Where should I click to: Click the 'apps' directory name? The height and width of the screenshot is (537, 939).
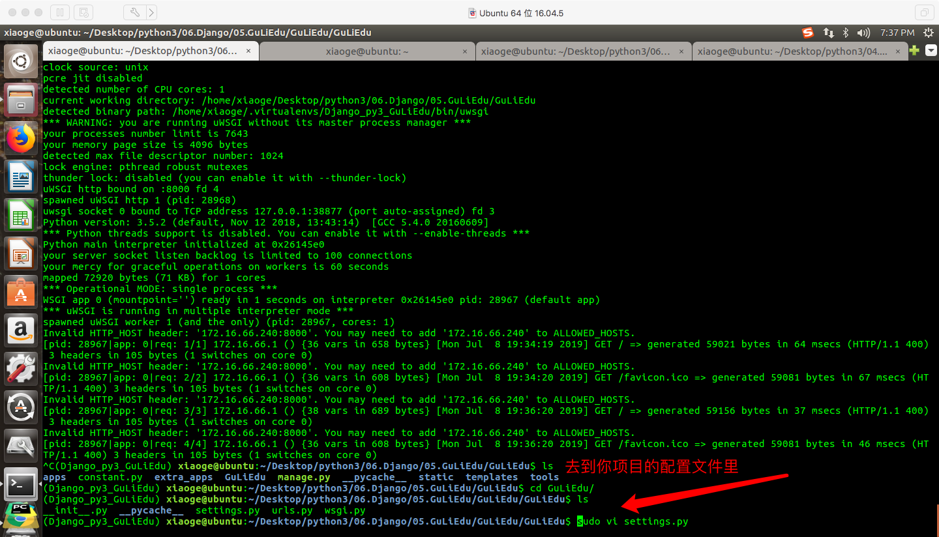tap(55, 477)
